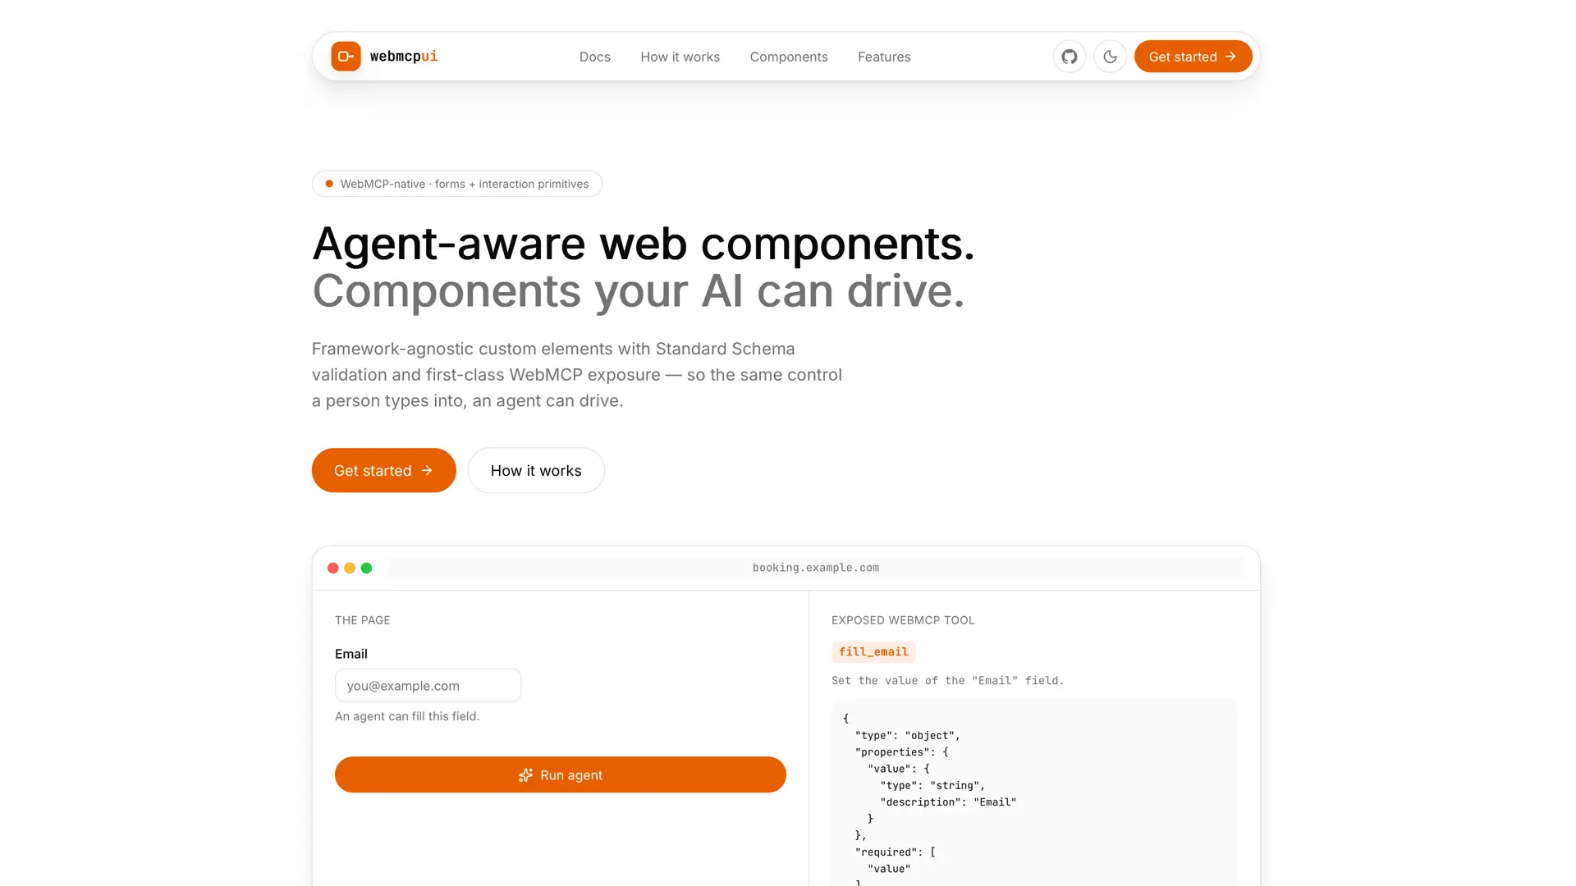The height and width of the screenshot is (886, 1576).
Task: Click the JSON line '"type": "string"'
Action: tap(932, 785)
